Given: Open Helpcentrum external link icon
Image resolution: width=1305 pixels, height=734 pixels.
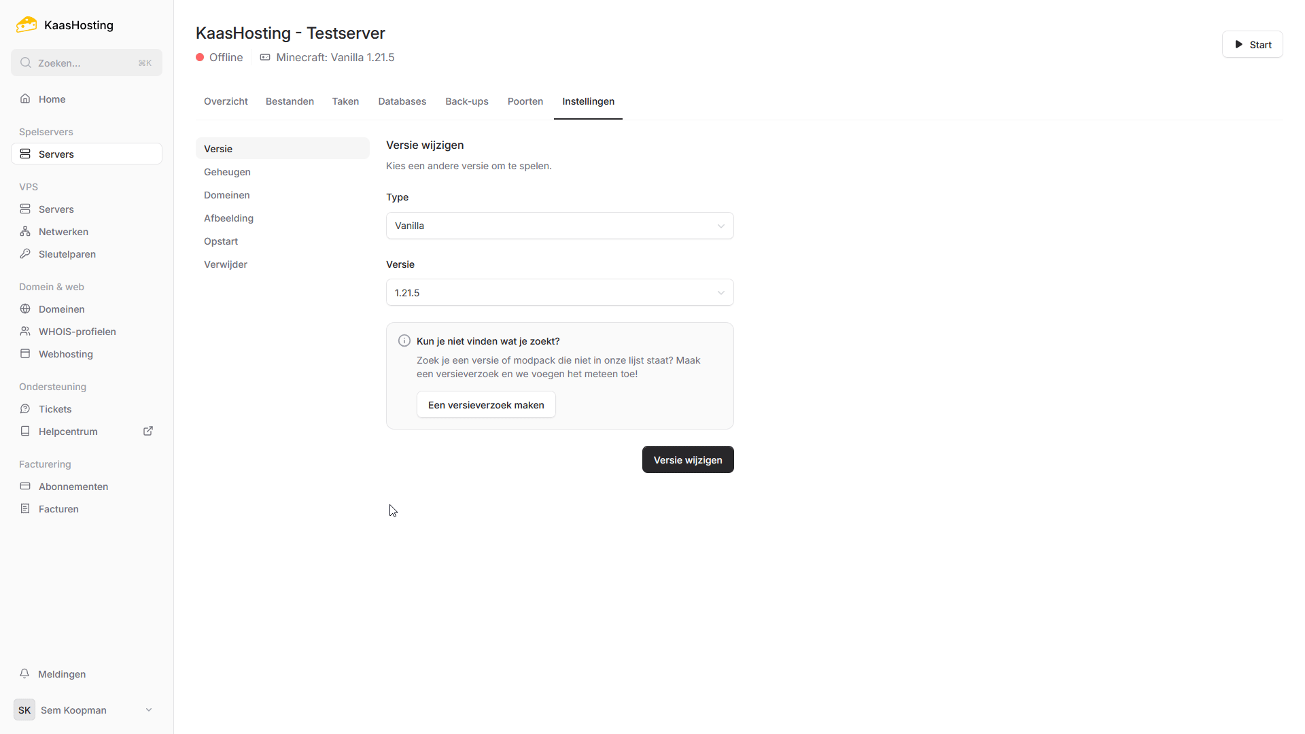Looking at the screenshot, I should (148, 432).
